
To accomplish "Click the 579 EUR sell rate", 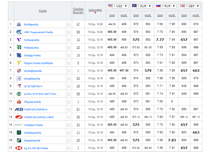I will coord(148,70).
